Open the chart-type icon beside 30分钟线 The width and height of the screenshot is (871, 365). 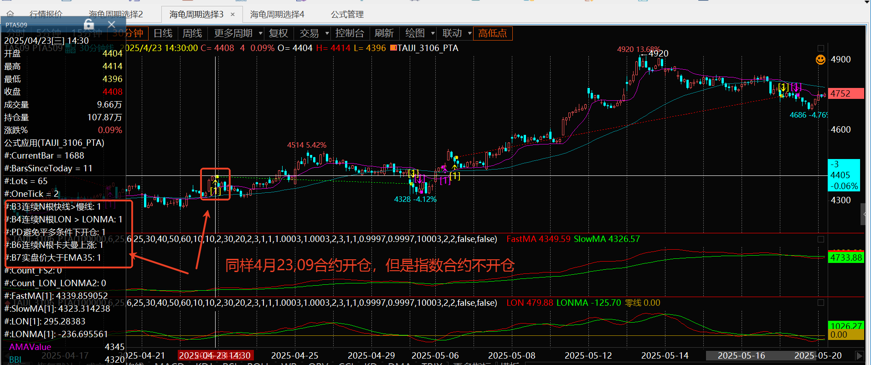click(x=70, y=48)
